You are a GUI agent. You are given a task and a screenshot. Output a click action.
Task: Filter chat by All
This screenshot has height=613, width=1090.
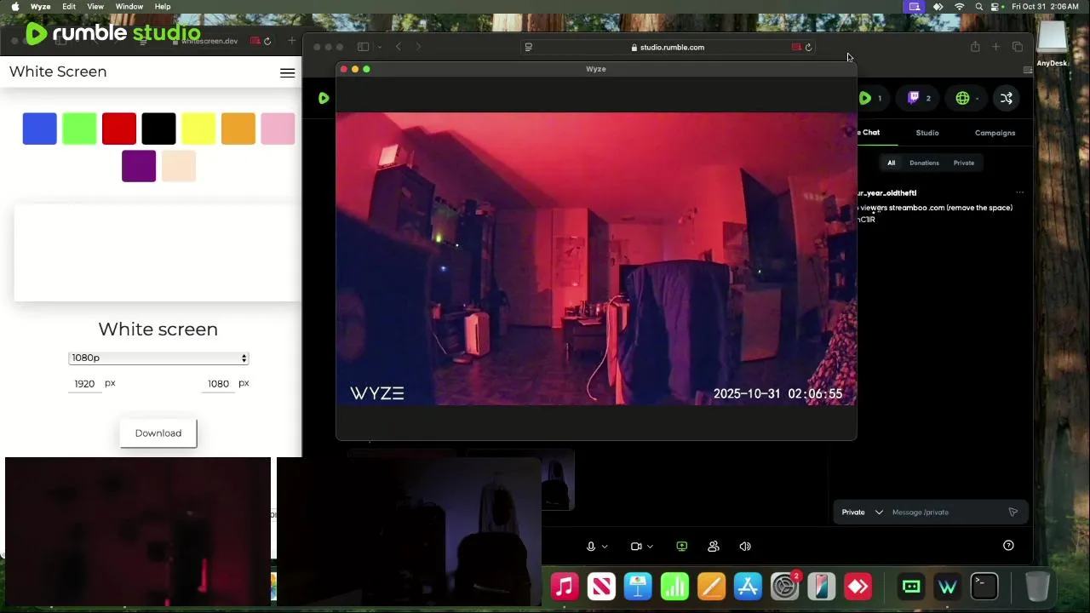pos(892,163)
